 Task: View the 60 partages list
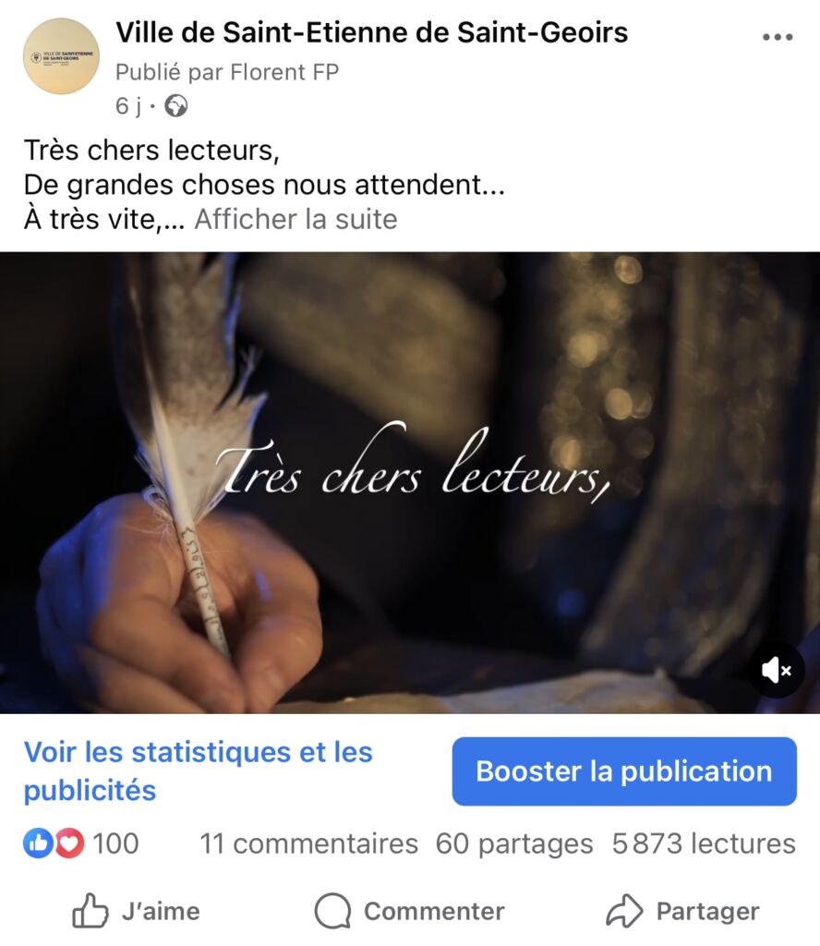click(514, 843)
